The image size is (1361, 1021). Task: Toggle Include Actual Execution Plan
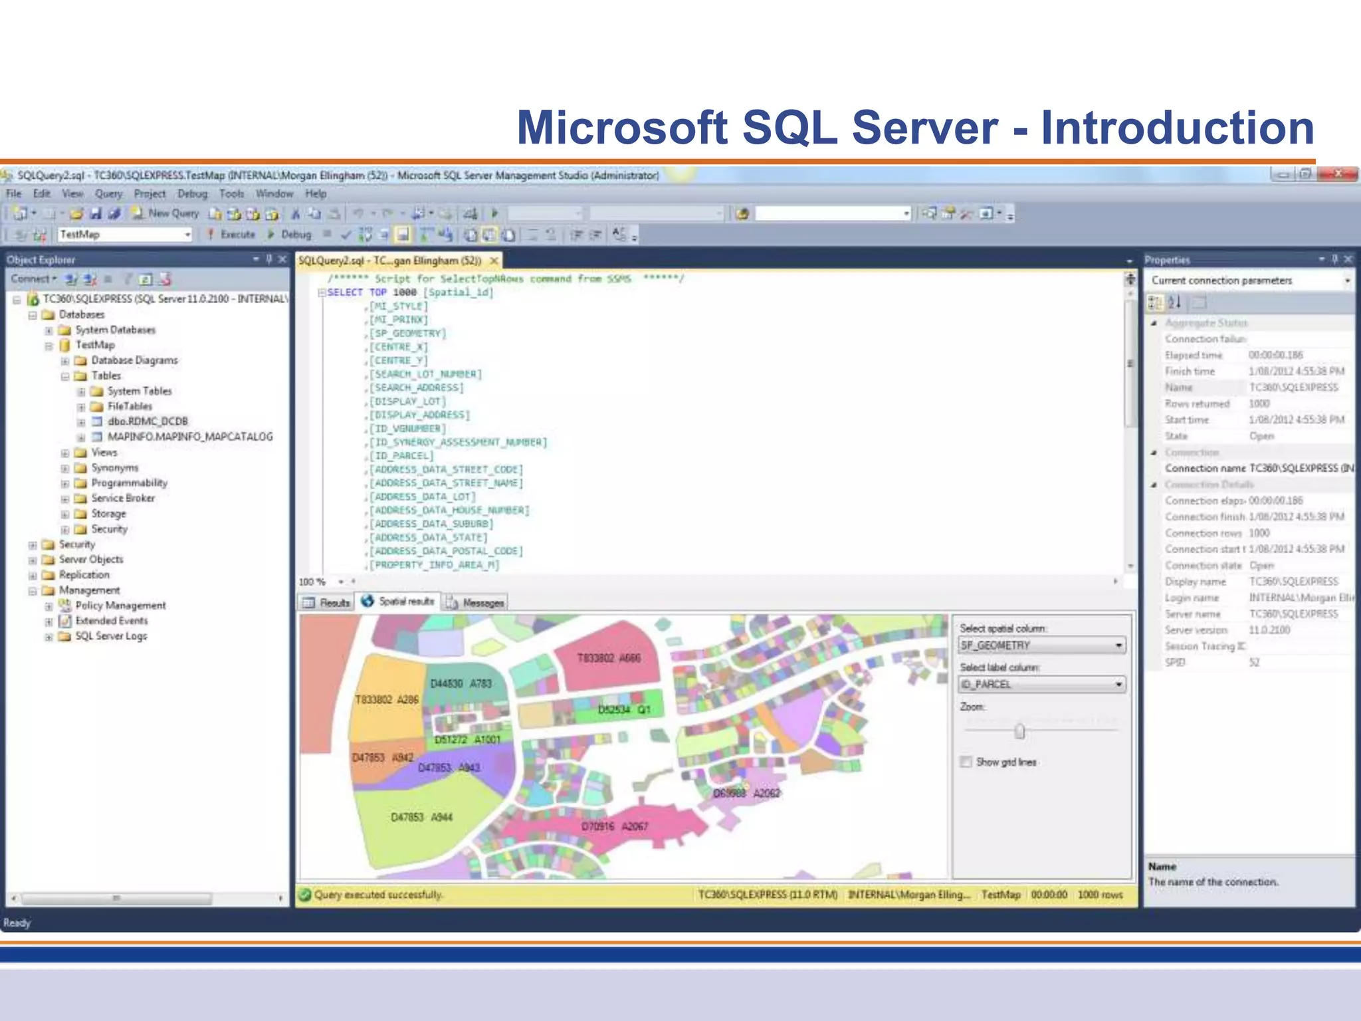(x=427, y=235)
